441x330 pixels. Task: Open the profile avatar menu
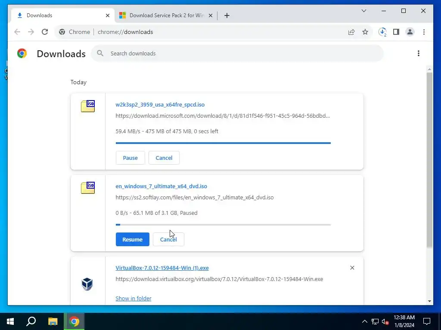coord(410,32)
